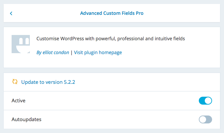Click the orange update sync icon
224x133 pixels.
[x=15, y=82]
